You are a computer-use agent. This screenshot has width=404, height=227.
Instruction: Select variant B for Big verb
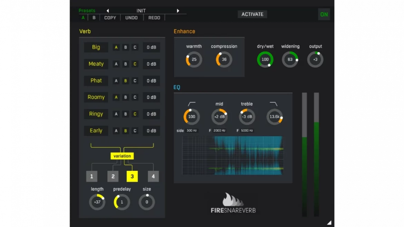(x=125, y=47)
